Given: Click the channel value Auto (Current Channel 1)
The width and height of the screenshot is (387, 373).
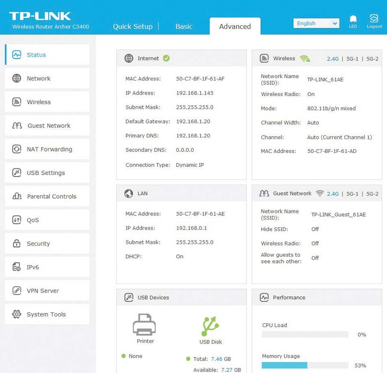Looking at the screenshot, I should [339, 137].
